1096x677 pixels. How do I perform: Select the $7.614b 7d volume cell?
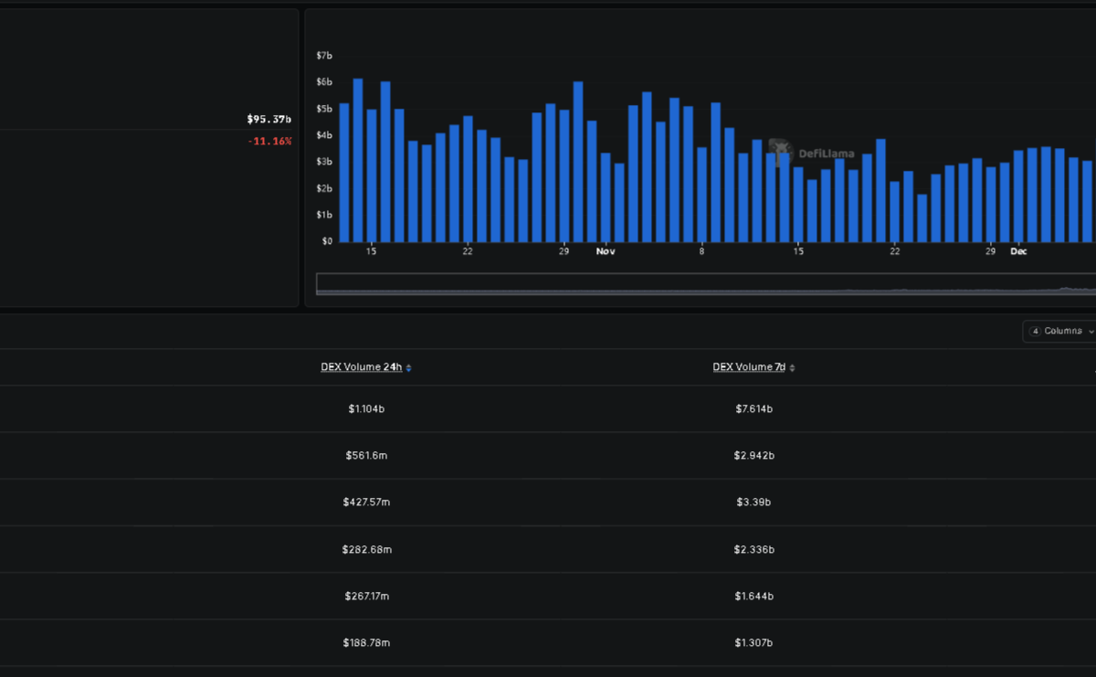pyautogui.click(x=753, y=408)
